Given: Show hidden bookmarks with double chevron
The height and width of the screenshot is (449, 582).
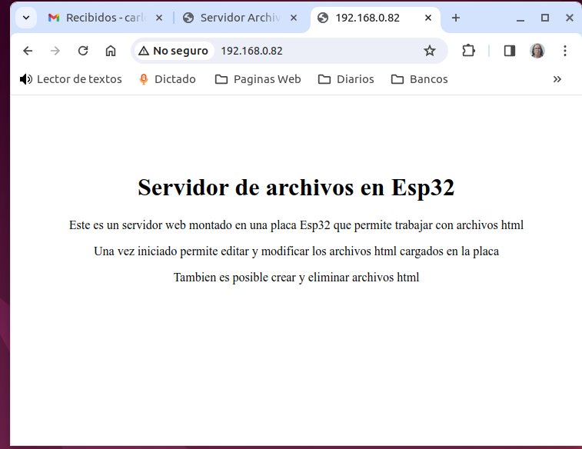Looking at the screenshot, I should point(557,79).
